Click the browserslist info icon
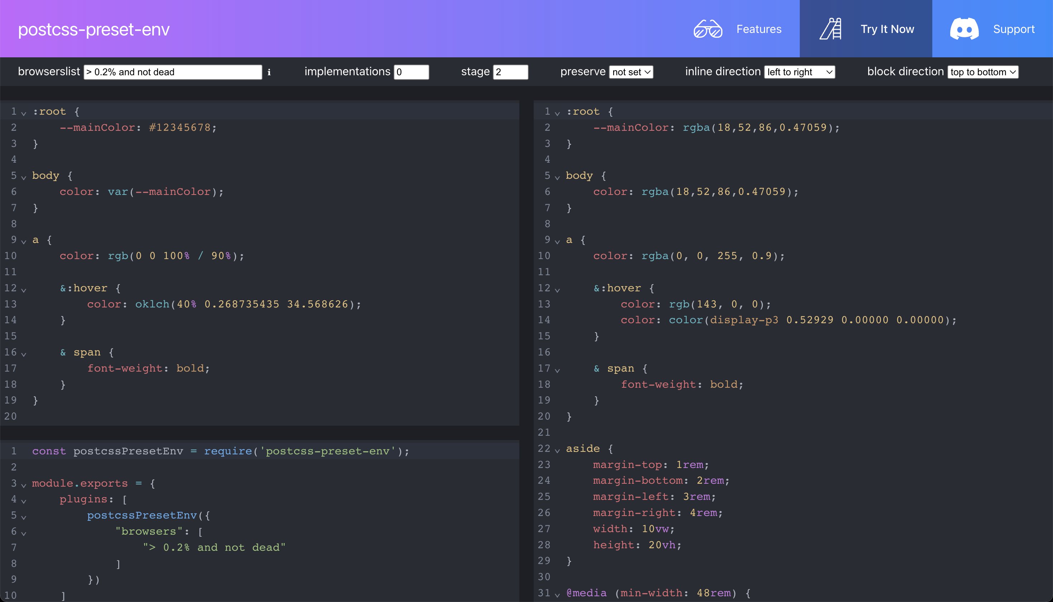This screenshot has height=602, width=1053. click(269, 72)
